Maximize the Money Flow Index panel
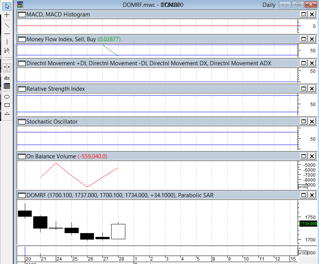This screenshot has height=264, width=319. [304, 39]
